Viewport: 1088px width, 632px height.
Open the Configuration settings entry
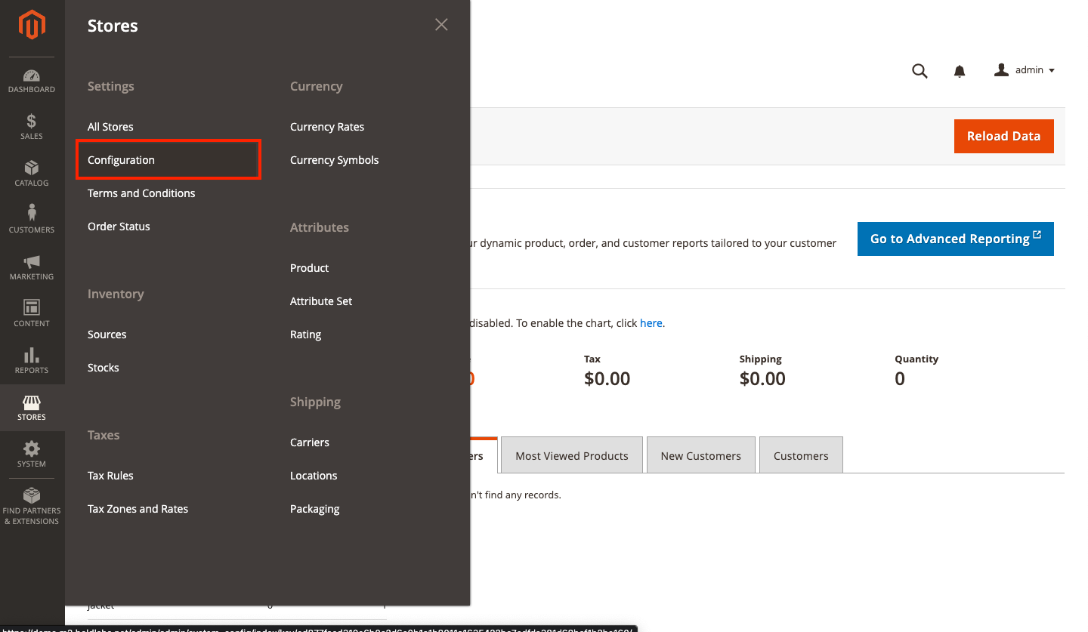(x=121, y=159)
